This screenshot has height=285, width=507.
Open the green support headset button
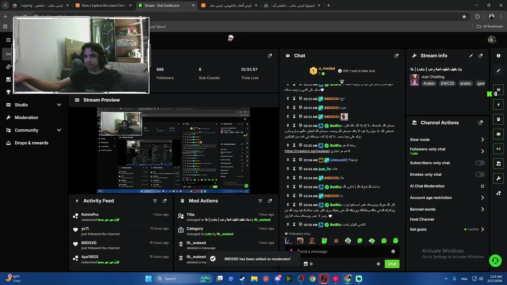point(495,260)
